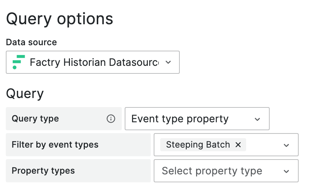The width and height of the screenshot is (311, 191).
Task: Click the Query options heading
Action: 59,19
